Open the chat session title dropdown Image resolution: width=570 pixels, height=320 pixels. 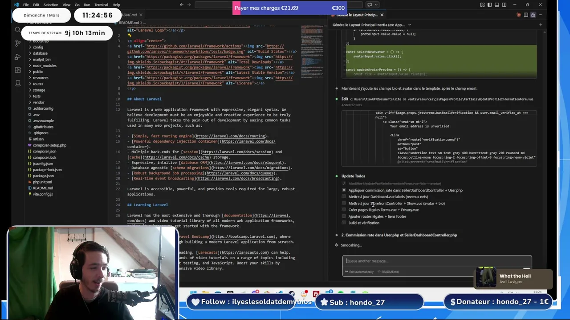click(x=371, y=25)
